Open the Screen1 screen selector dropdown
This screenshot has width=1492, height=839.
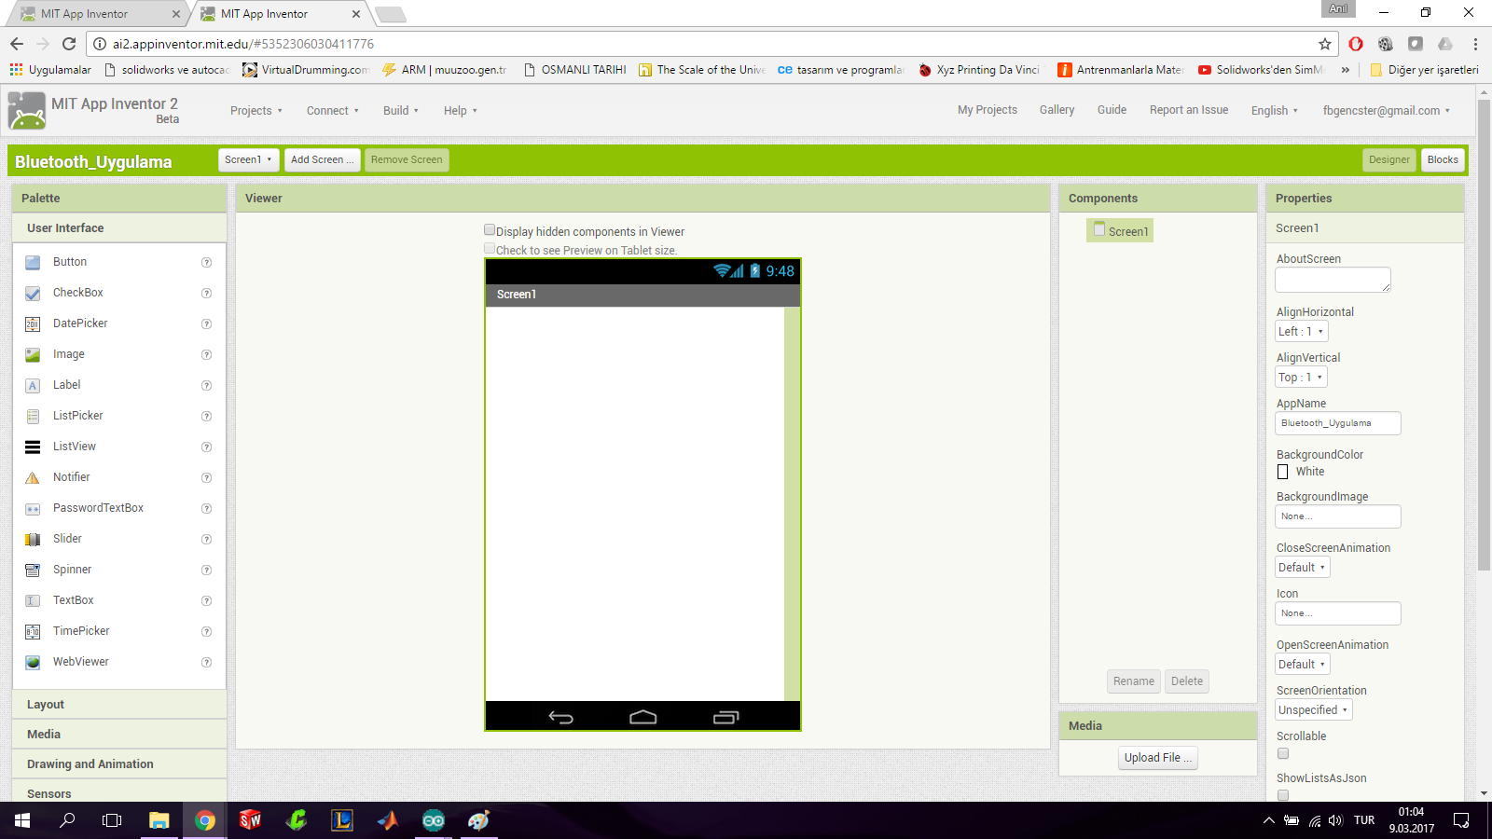[248, 160]
